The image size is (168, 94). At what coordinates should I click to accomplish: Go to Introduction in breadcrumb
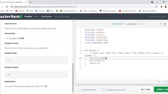coord(46,16)
